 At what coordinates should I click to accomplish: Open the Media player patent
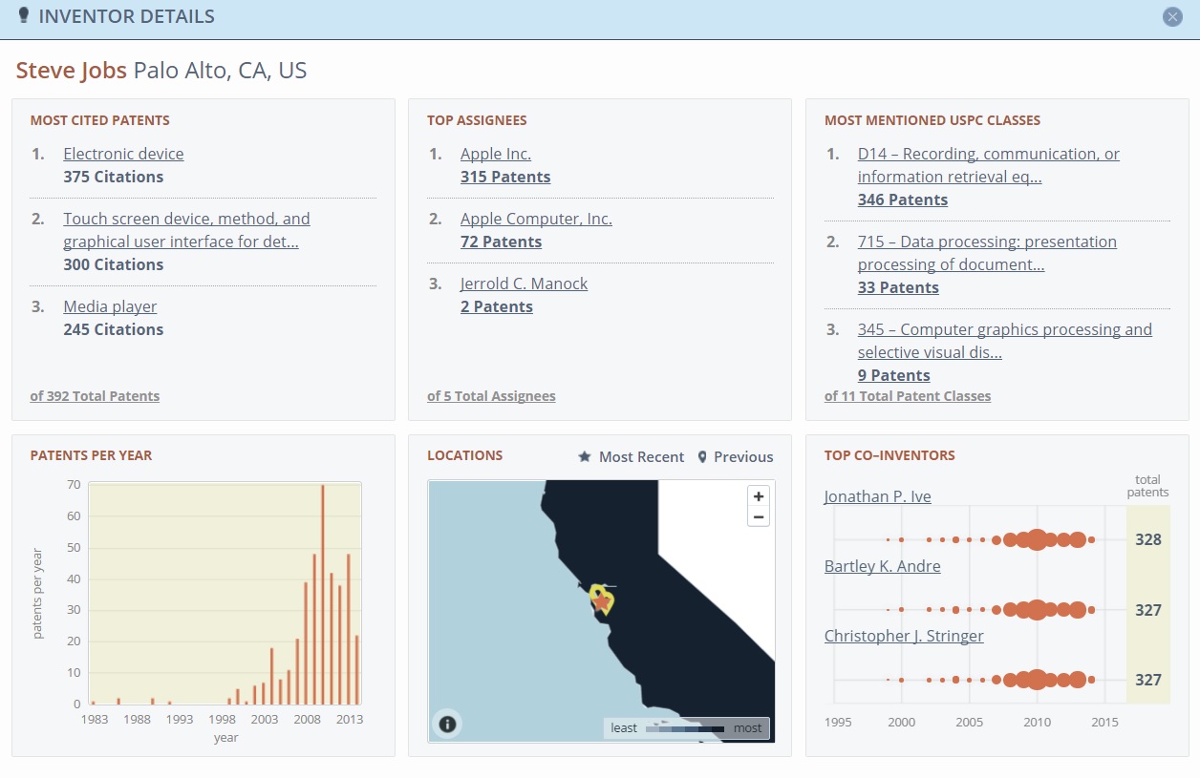tap(110, 306)
